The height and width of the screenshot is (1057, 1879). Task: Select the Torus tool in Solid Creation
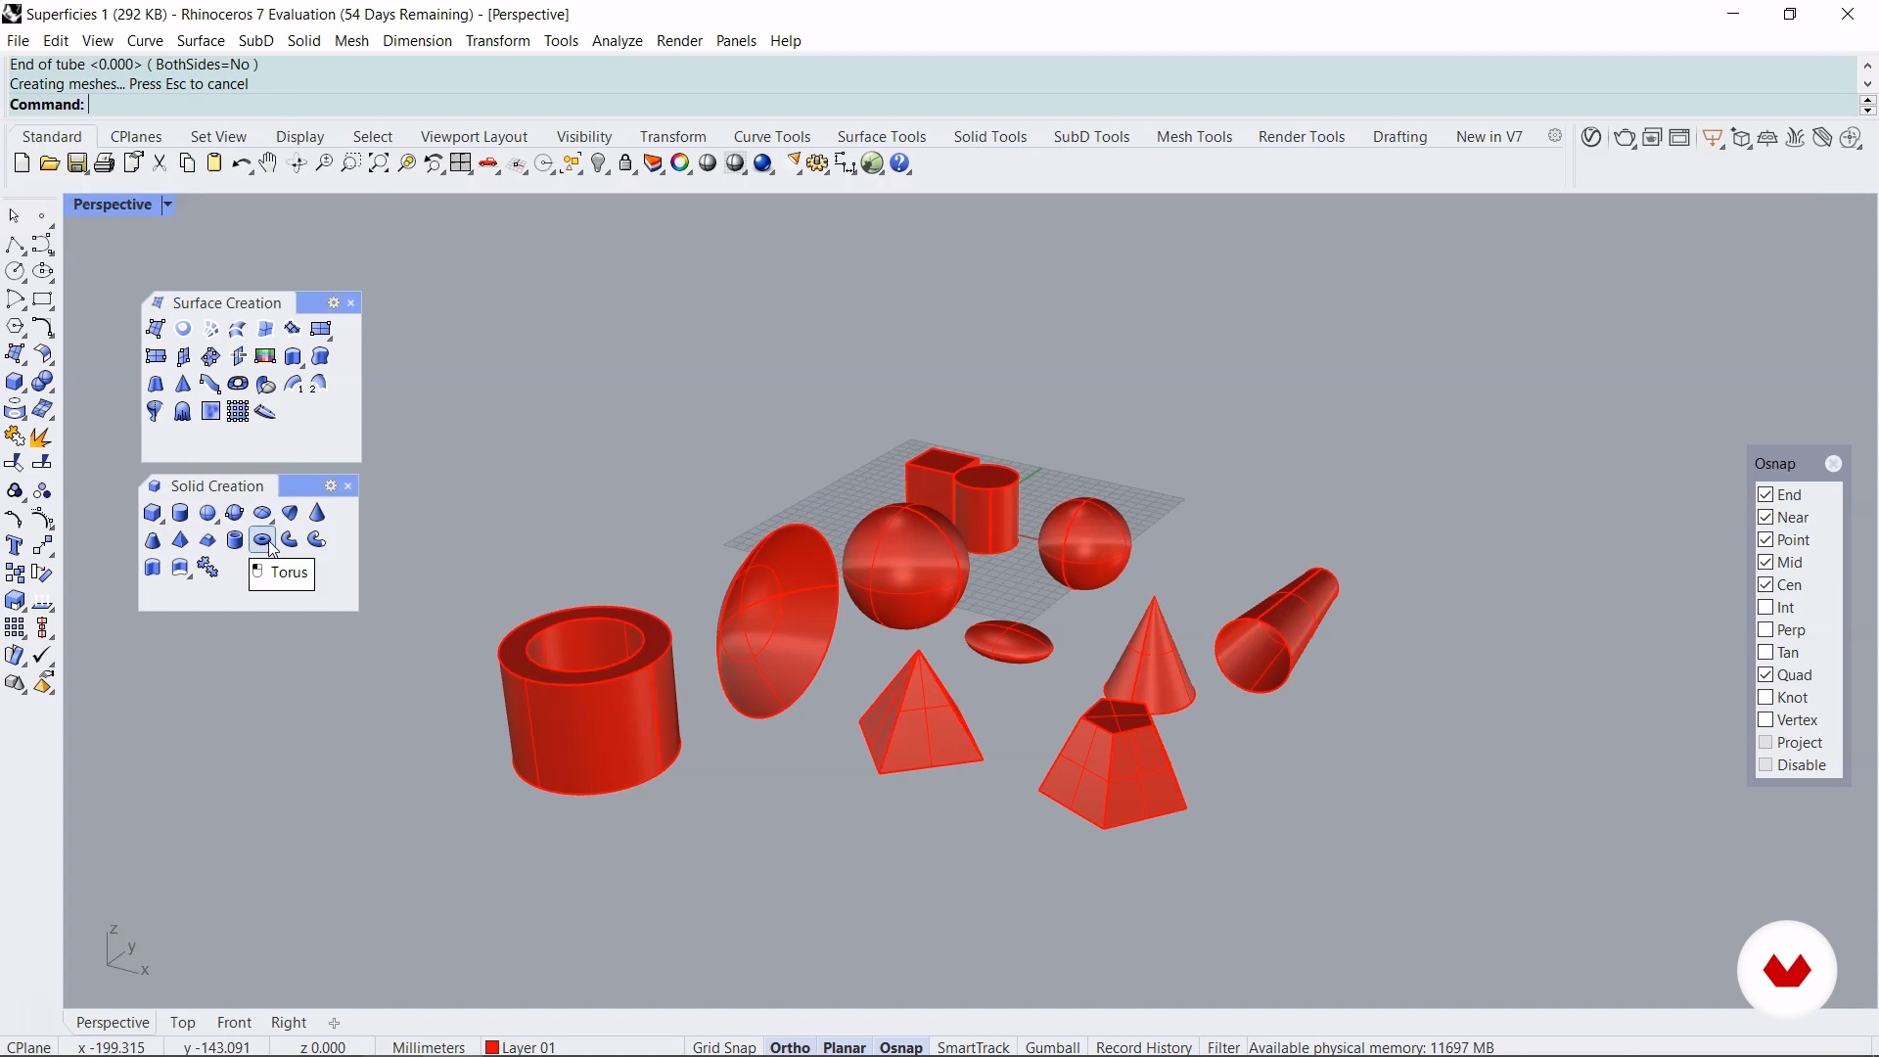click(262, 540)
